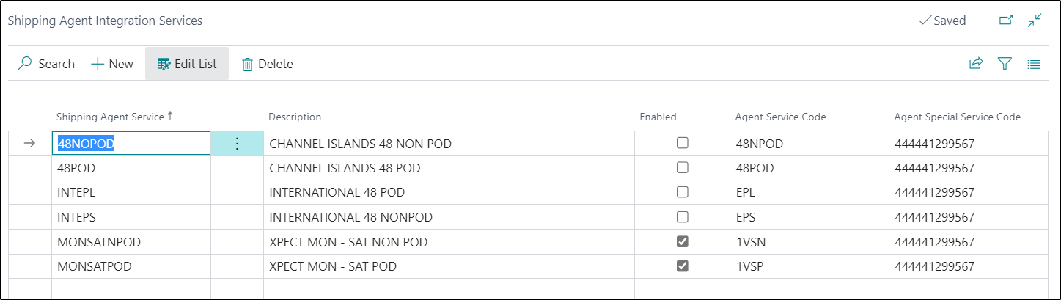Disable the MONSATNPOD service checkbox
Viewport: 1061px width, 300px height.
(x=683, y=241)
